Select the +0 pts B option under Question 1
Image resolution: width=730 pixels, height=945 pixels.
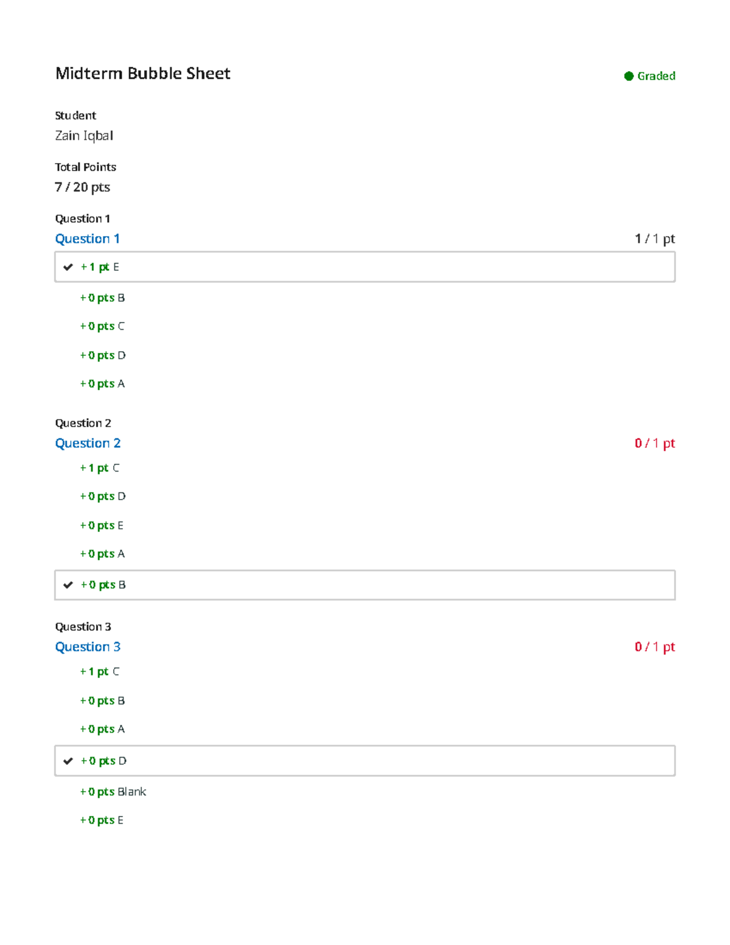point(102,298)
